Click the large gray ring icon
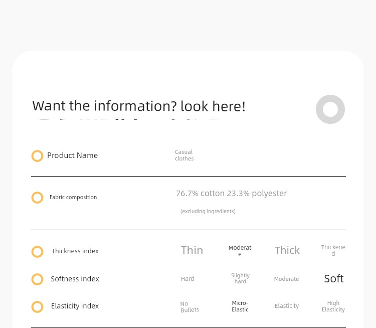This screenshot has height=328, width=376. (x=330, y=109)
